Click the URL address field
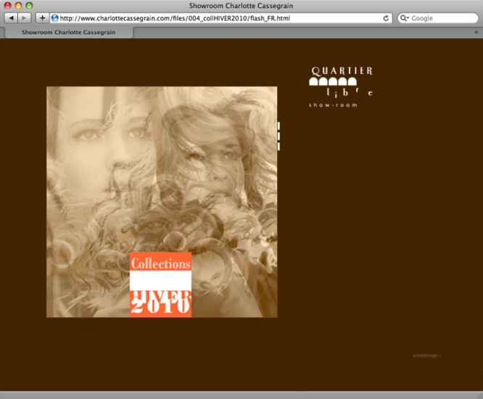 click(x=220, y=18)
